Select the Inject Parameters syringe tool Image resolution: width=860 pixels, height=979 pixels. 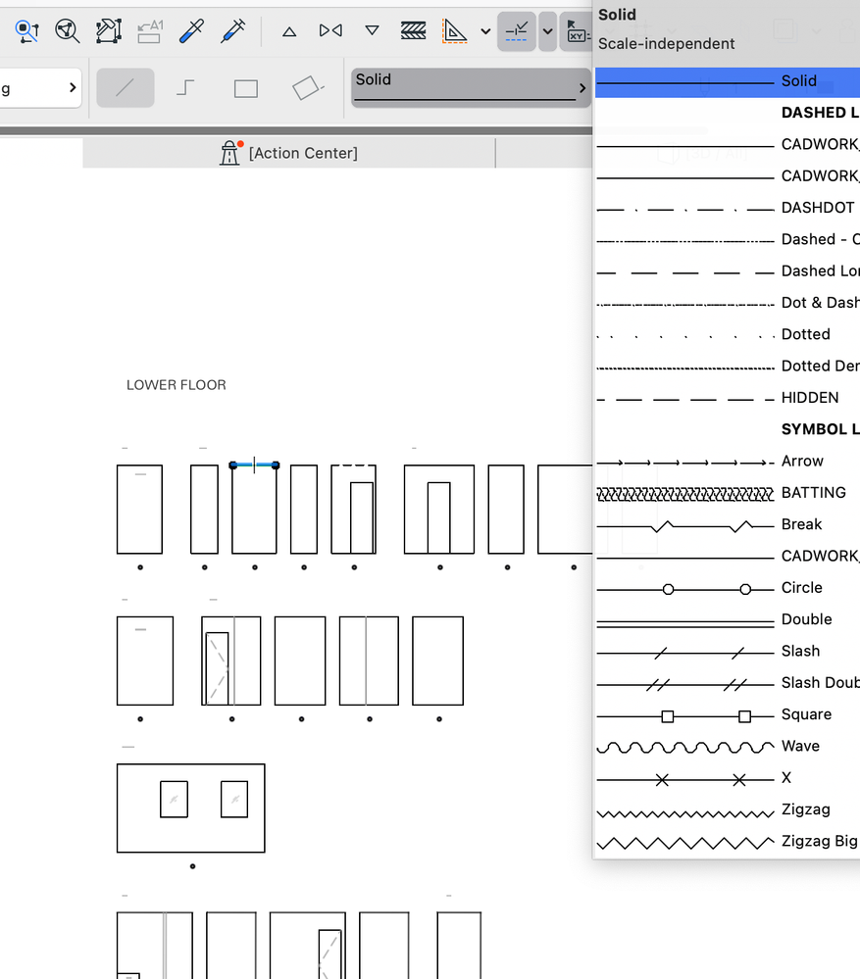coord(232,30)
